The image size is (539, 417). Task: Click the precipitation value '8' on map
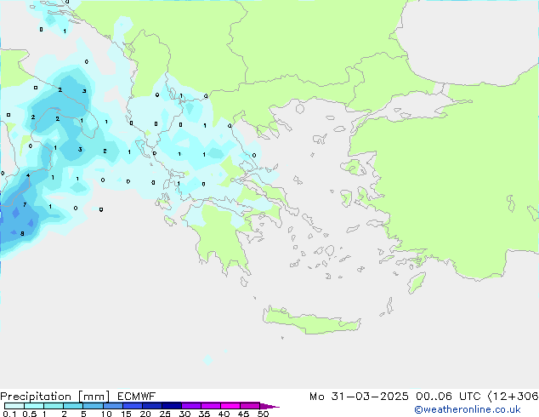22,234
